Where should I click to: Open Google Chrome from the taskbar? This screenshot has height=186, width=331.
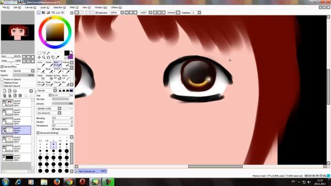69,182
